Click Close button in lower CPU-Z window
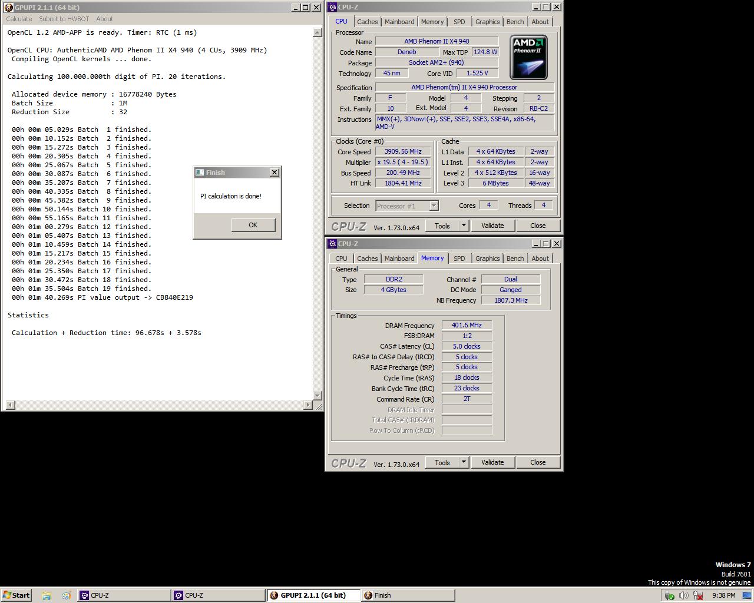Image resolution: width=754 pixels, height=603 pixels. click(538, 462)
